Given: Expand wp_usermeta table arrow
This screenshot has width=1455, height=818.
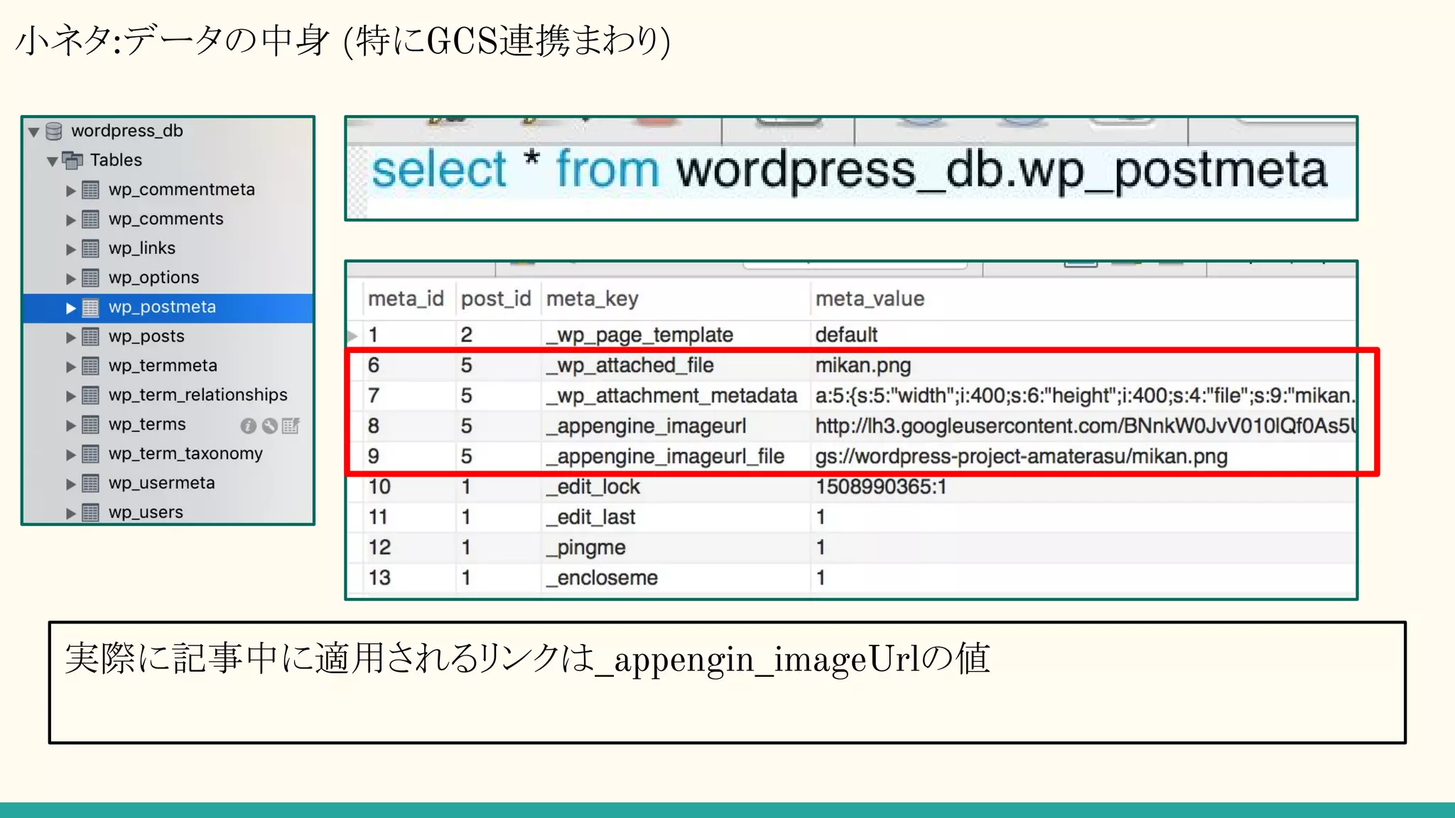Looking at the screenshot, I should (x=70, y=484).
